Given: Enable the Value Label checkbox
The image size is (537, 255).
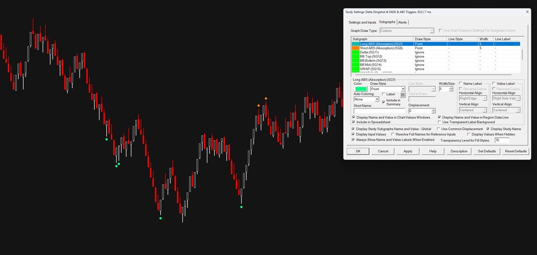Looking at the screenshot, I should (x=494, y=83).
